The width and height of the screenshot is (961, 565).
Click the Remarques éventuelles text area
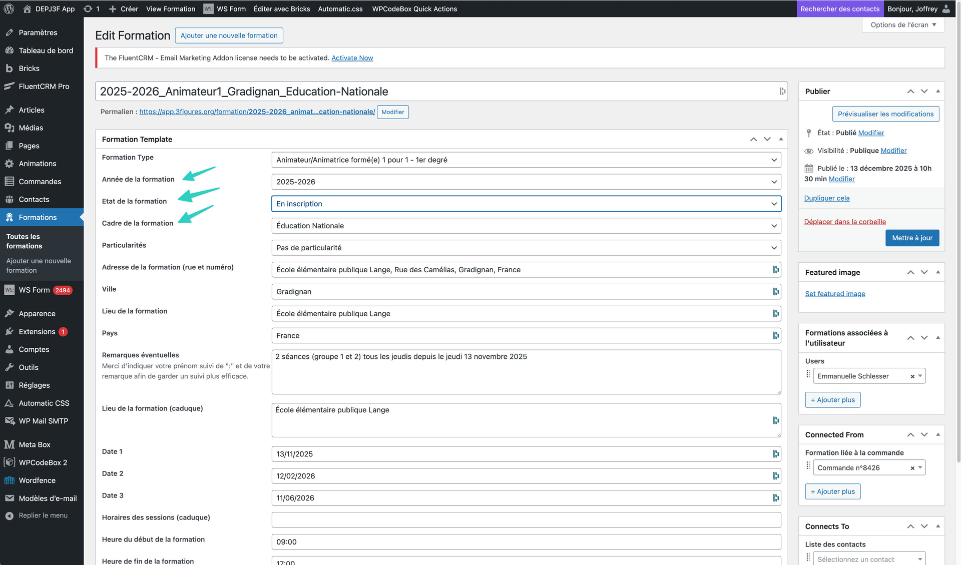[x=526, y=372]
